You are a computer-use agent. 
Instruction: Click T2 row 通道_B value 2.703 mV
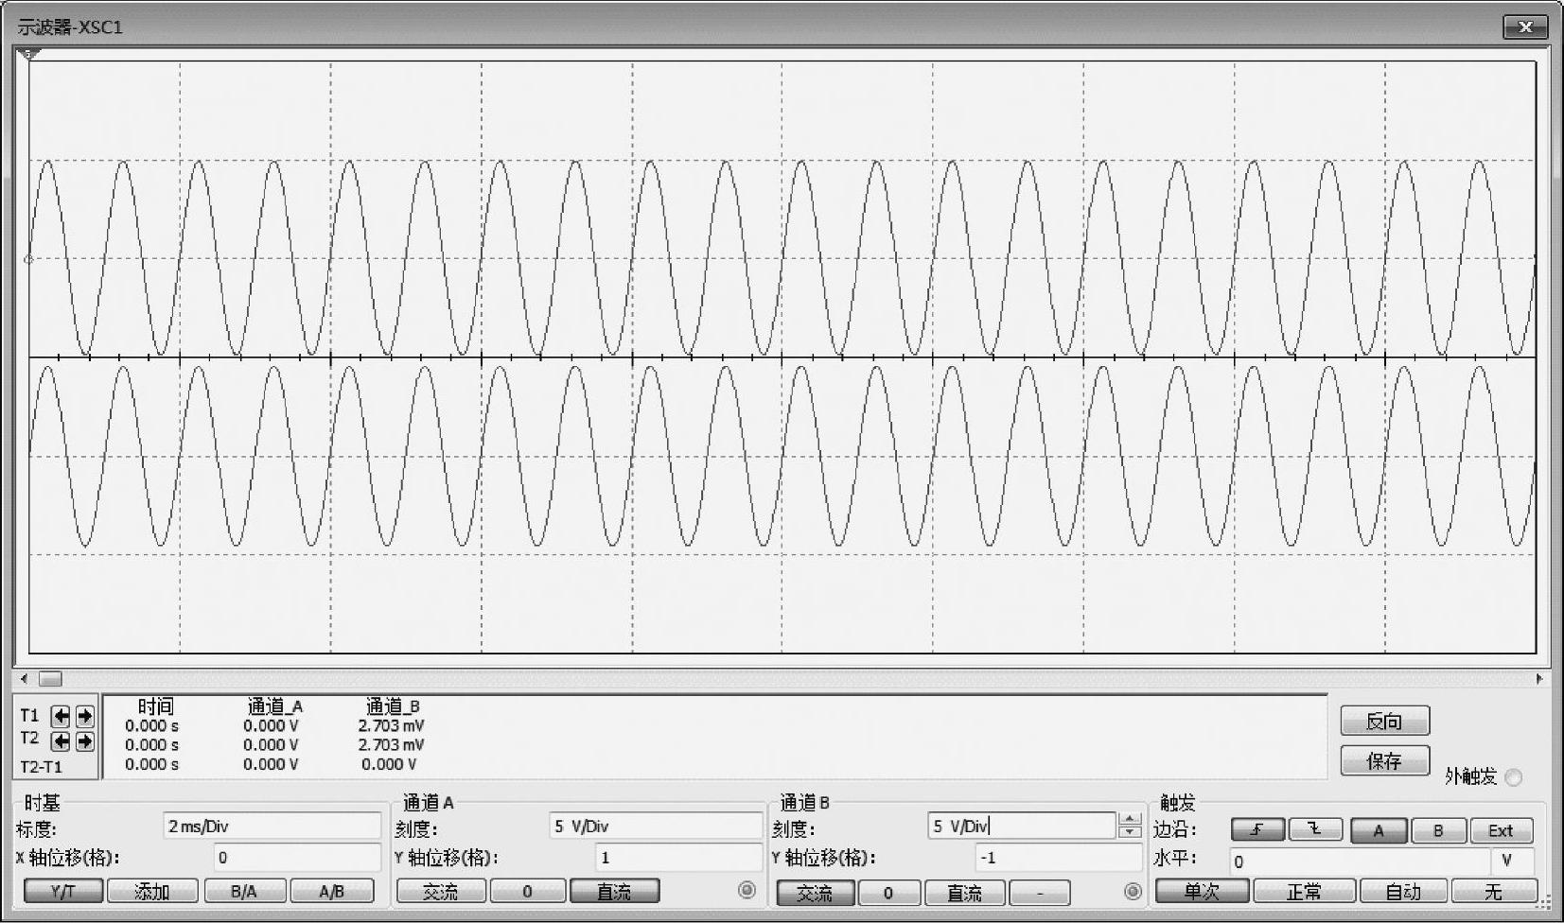click(391, 745)
